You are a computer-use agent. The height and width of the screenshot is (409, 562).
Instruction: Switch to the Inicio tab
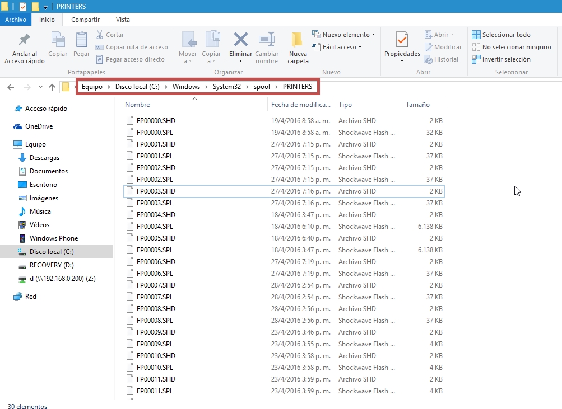click(x=47, y=20)
